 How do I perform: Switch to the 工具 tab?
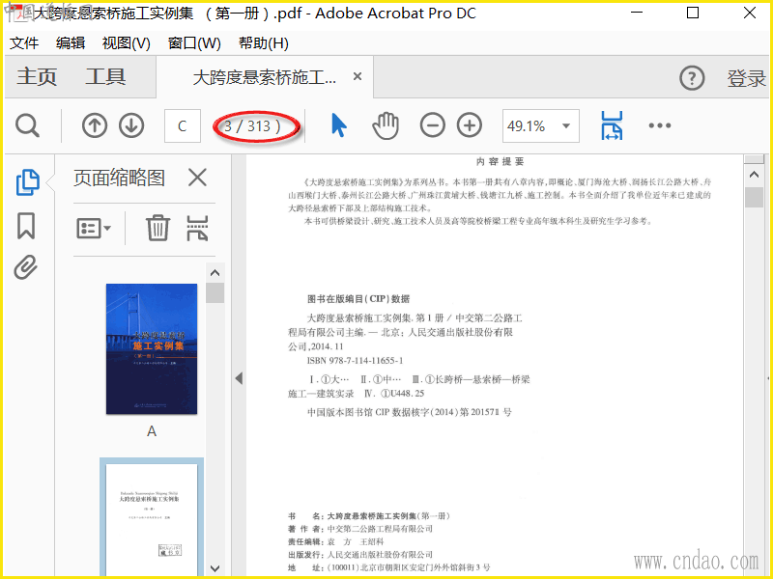(105, 77)
